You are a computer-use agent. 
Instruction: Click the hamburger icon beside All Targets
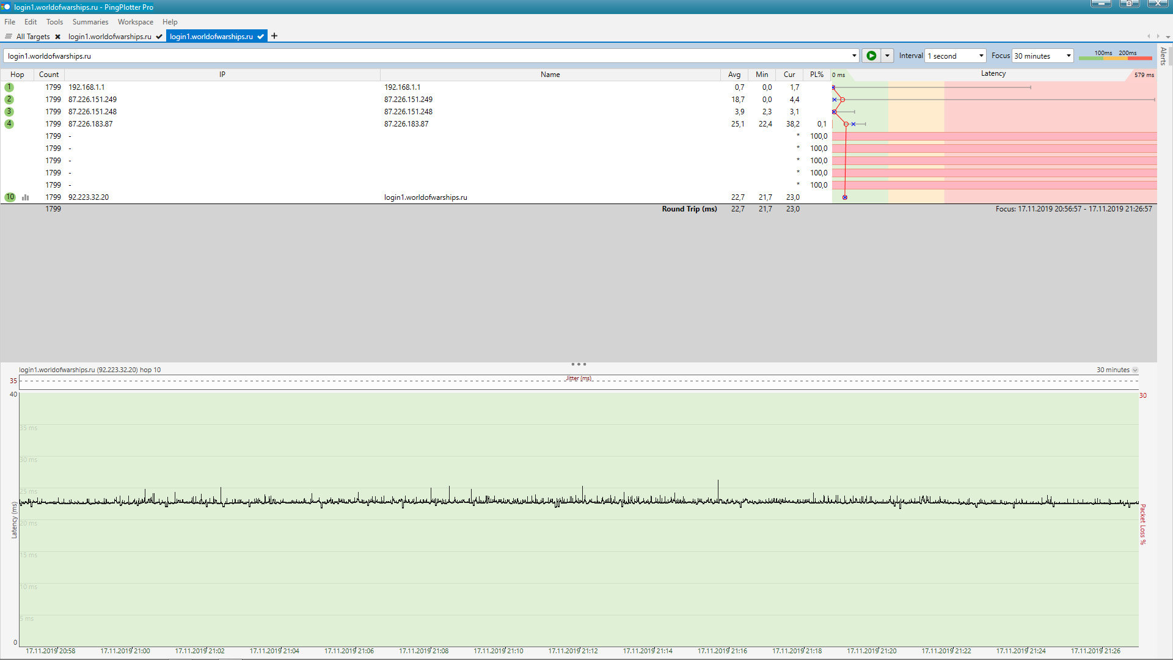(9, 37)
